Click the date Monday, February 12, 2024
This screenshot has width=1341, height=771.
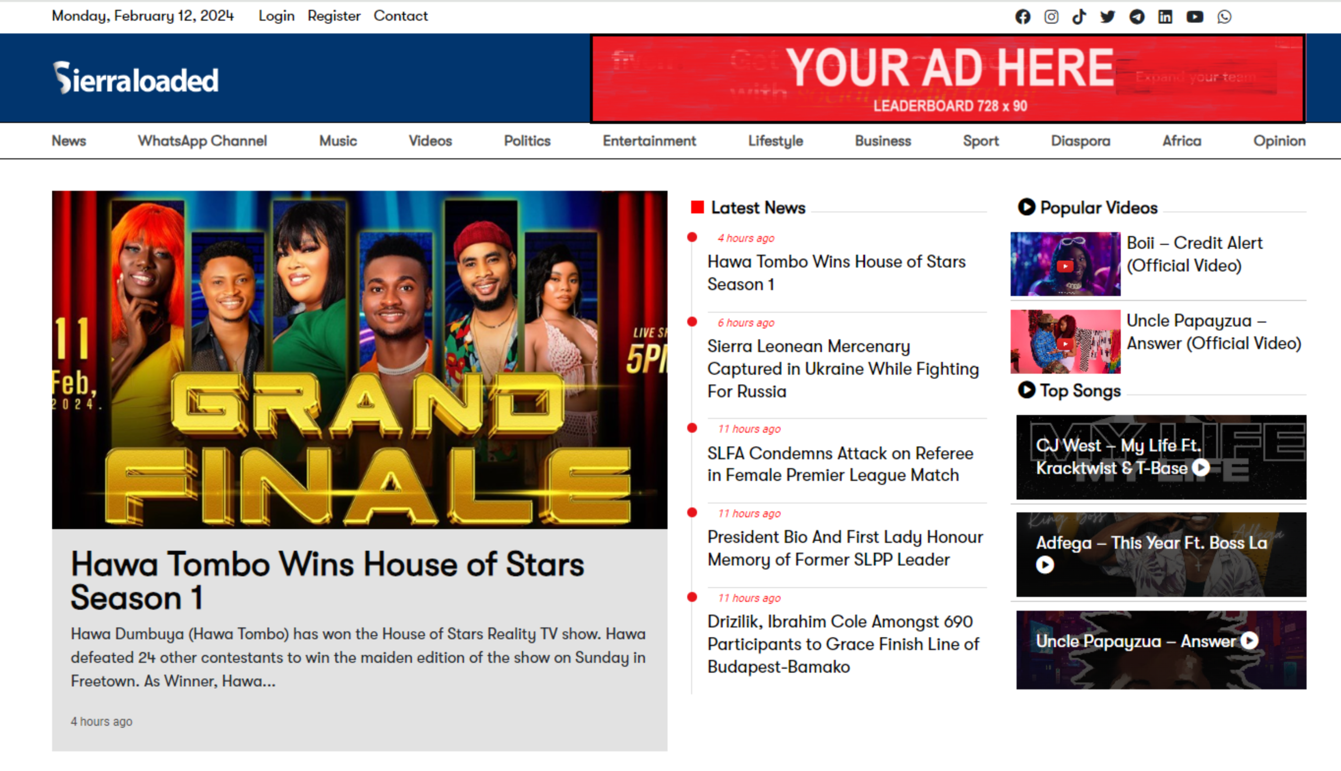click(142, 16)
